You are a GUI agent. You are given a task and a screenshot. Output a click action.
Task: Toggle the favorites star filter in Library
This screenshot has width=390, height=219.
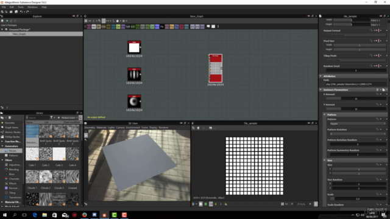(58, 117)
